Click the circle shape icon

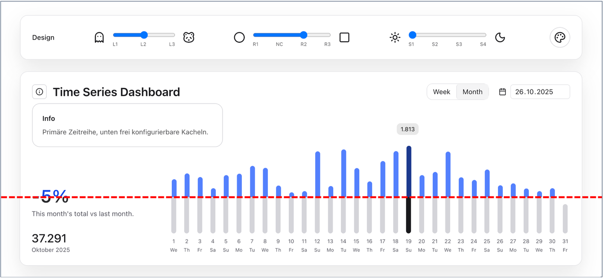(239, 37)
